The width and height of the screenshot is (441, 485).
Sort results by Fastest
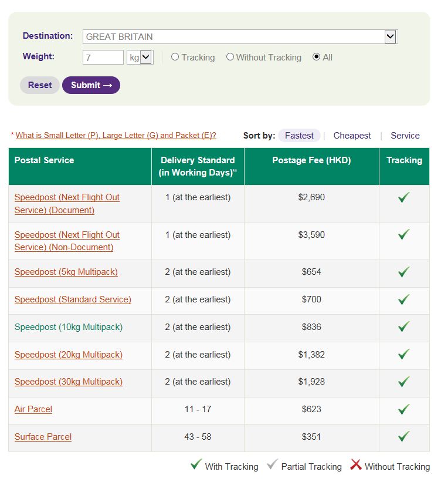[299, 136]
